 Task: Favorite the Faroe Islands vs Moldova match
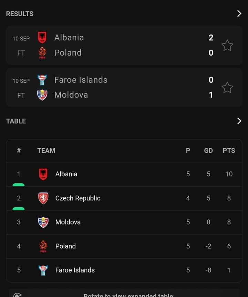(x=227, y=88)
